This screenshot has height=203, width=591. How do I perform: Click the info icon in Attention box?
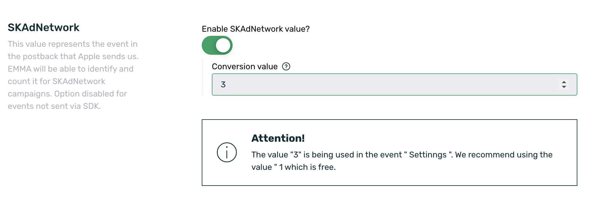[227, 152]
